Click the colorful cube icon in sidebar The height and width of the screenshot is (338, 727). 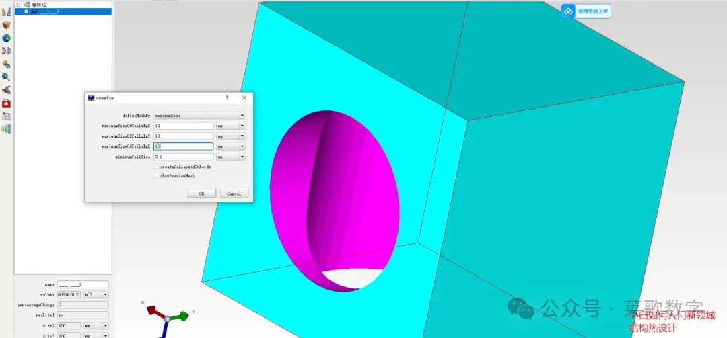[x=6, y=25]
